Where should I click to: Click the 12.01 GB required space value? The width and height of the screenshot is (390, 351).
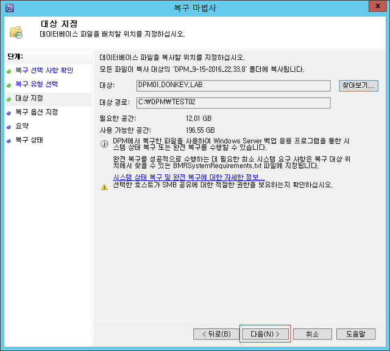point(199,118)
